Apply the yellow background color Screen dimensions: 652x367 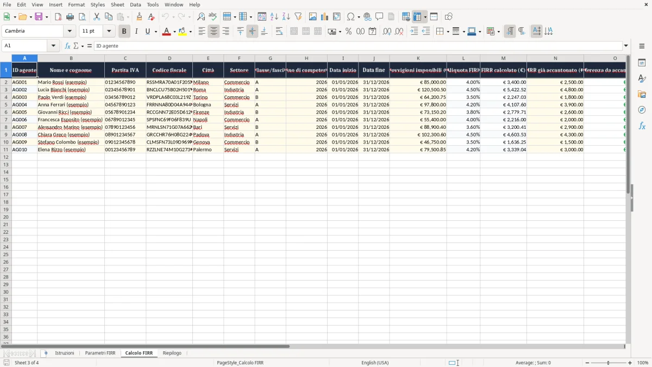(x=182, y=32)
